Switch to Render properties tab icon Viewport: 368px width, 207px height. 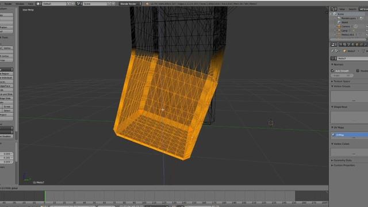click(340, 44)
